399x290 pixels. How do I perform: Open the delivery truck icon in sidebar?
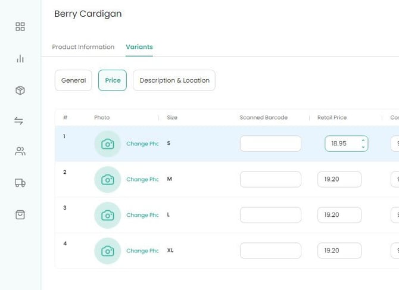(20, 183)
